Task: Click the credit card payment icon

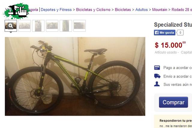Action: 157,68
